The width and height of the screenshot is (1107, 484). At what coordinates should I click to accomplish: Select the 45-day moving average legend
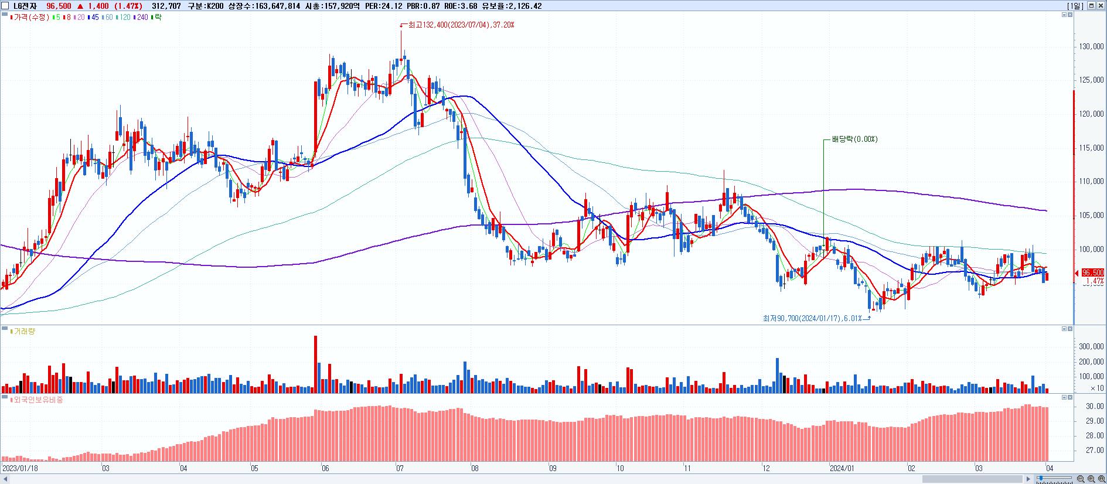(93, 18)
